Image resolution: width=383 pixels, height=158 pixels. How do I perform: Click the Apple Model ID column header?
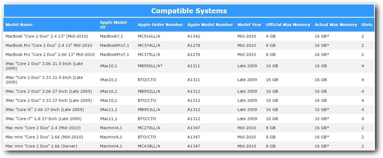(113, 25)
